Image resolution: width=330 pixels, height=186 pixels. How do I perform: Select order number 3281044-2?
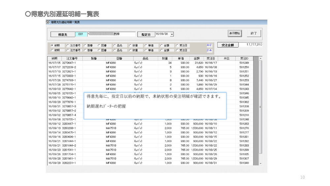(69, 146)
